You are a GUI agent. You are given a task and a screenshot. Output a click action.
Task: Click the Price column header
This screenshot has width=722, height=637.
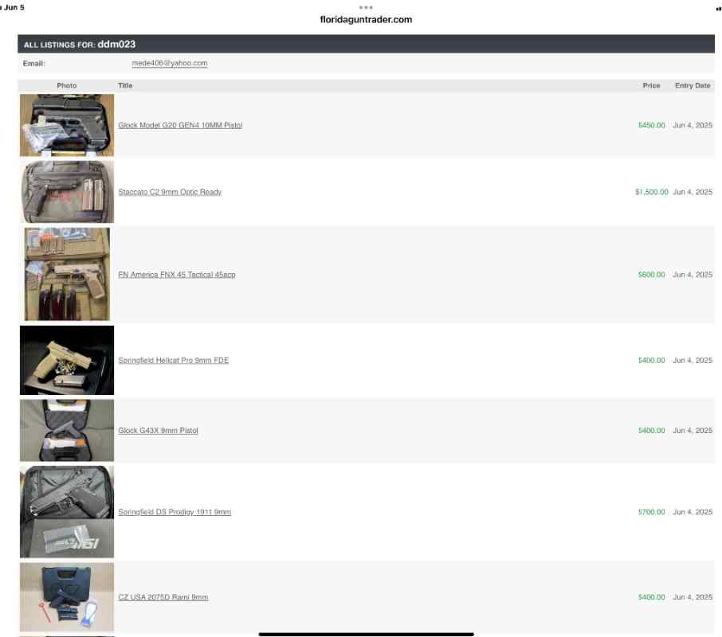click(x=651, y=85)
